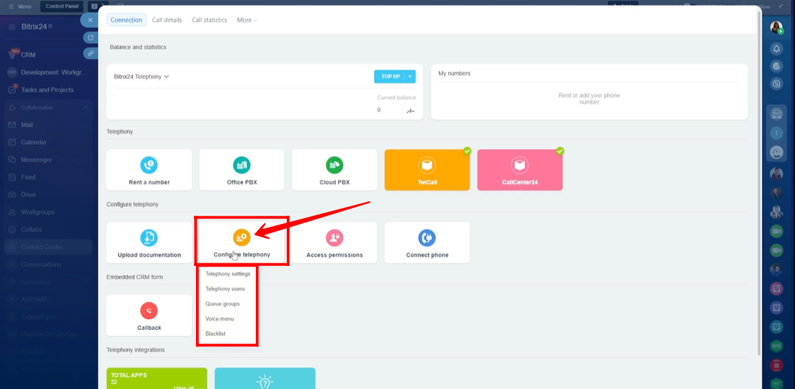
Task: Click the TwiCall orange app tile
Action: (427, 170)
